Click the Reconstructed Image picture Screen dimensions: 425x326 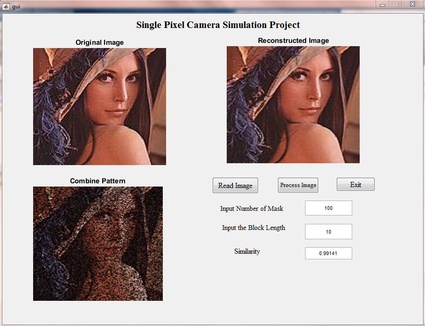pyautogui.click(x=293, y=104)
